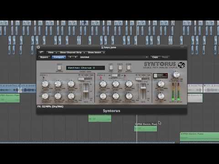Toggle the Path 2 header slide switch
The height and width of the screenshot is (164, 219).
tap(116, 75)
